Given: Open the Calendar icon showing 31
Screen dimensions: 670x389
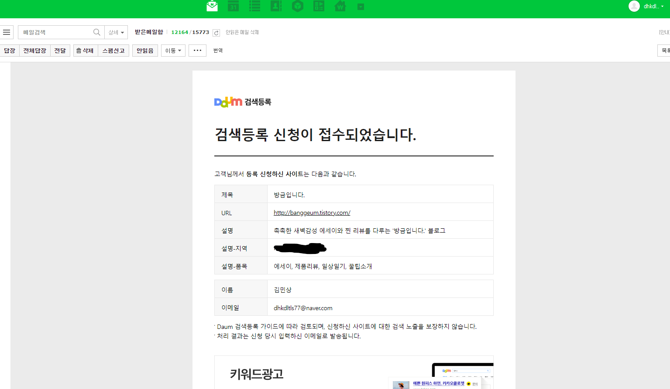Looking at the screenshot, I should pyautogui.click(x=234, y=6).
